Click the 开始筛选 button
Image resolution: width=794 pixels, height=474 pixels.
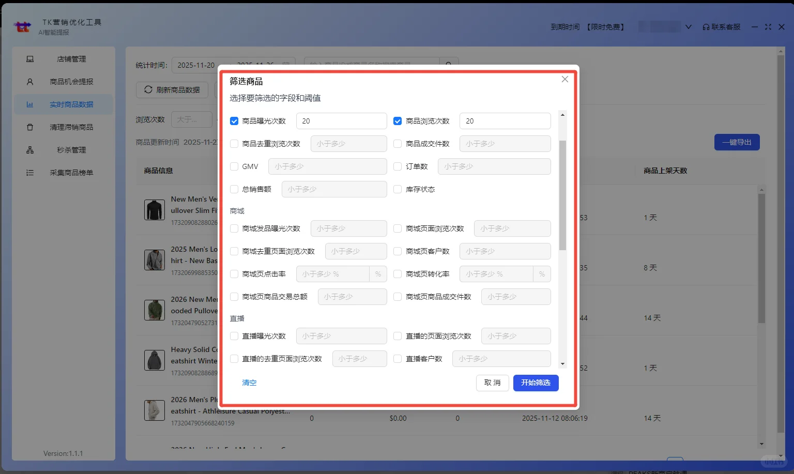tap(536, 383)
